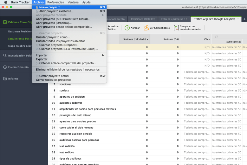247x165 pixels.
Task: Click the audioson.cat column header
Action: click(x=227, y=42)
